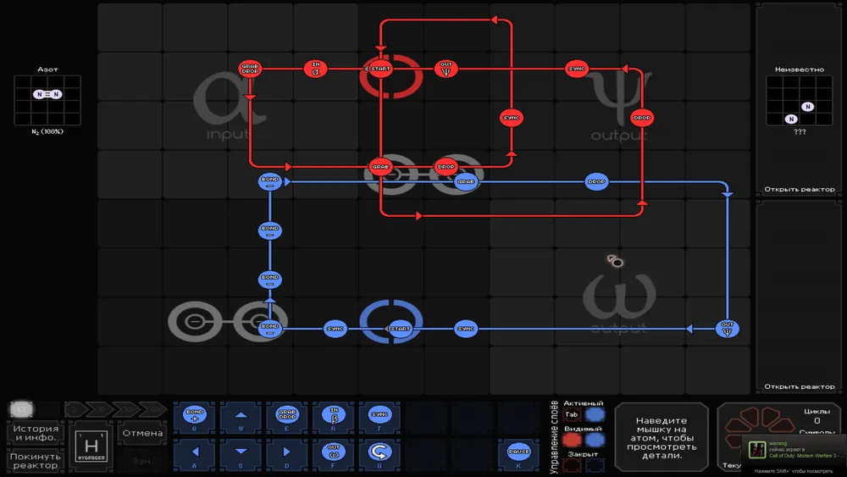Select red SYNC node on the vertical path
Screen dimensions: 847x477
coord(511,118)
